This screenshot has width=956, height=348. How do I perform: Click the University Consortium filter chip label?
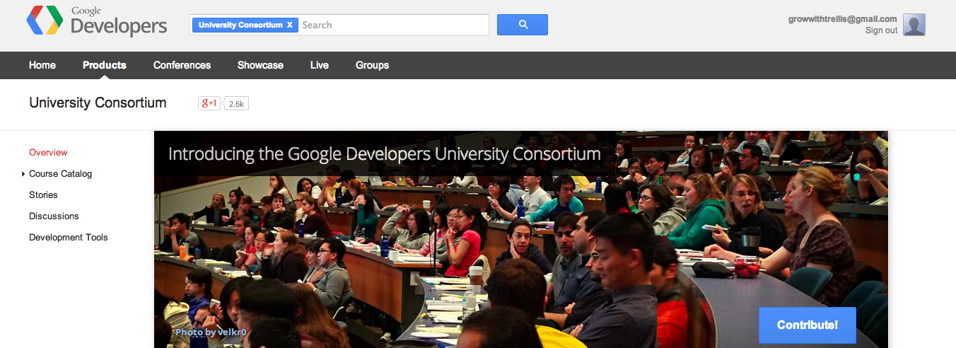tap(240, 25)
